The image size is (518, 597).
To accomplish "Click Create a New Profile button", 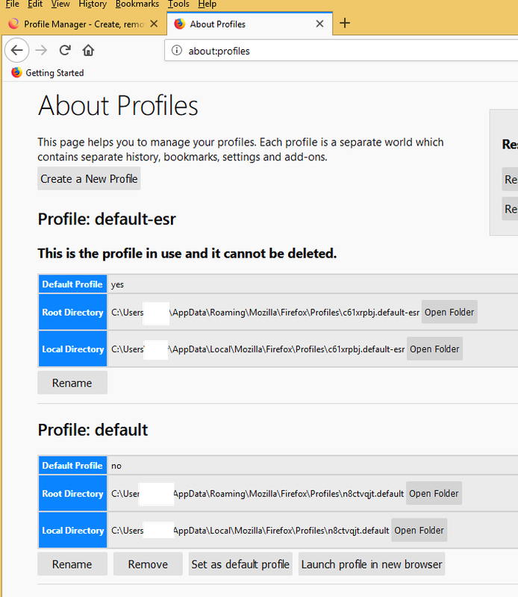I will click(89, 178).
